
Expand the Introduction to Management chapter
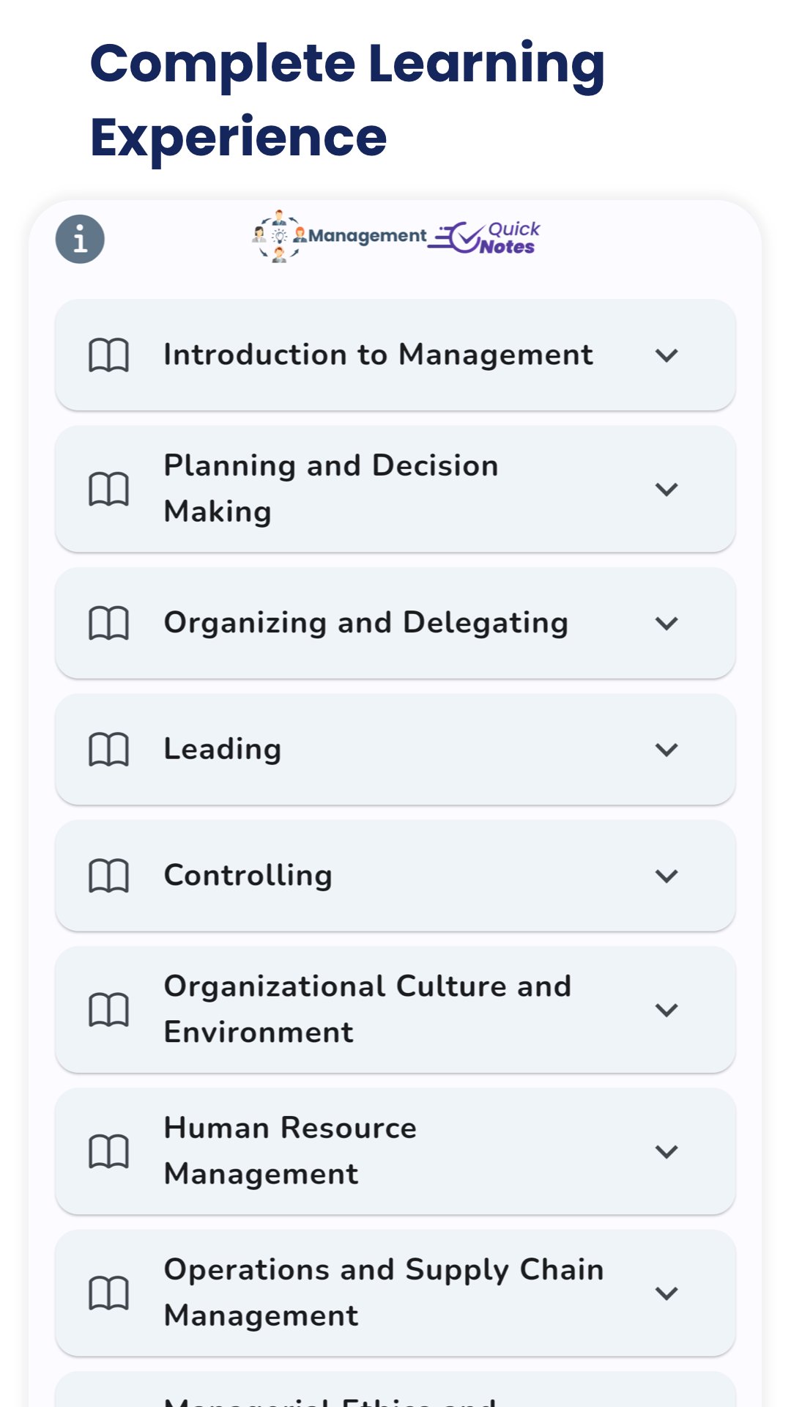(x=666, y=355)
